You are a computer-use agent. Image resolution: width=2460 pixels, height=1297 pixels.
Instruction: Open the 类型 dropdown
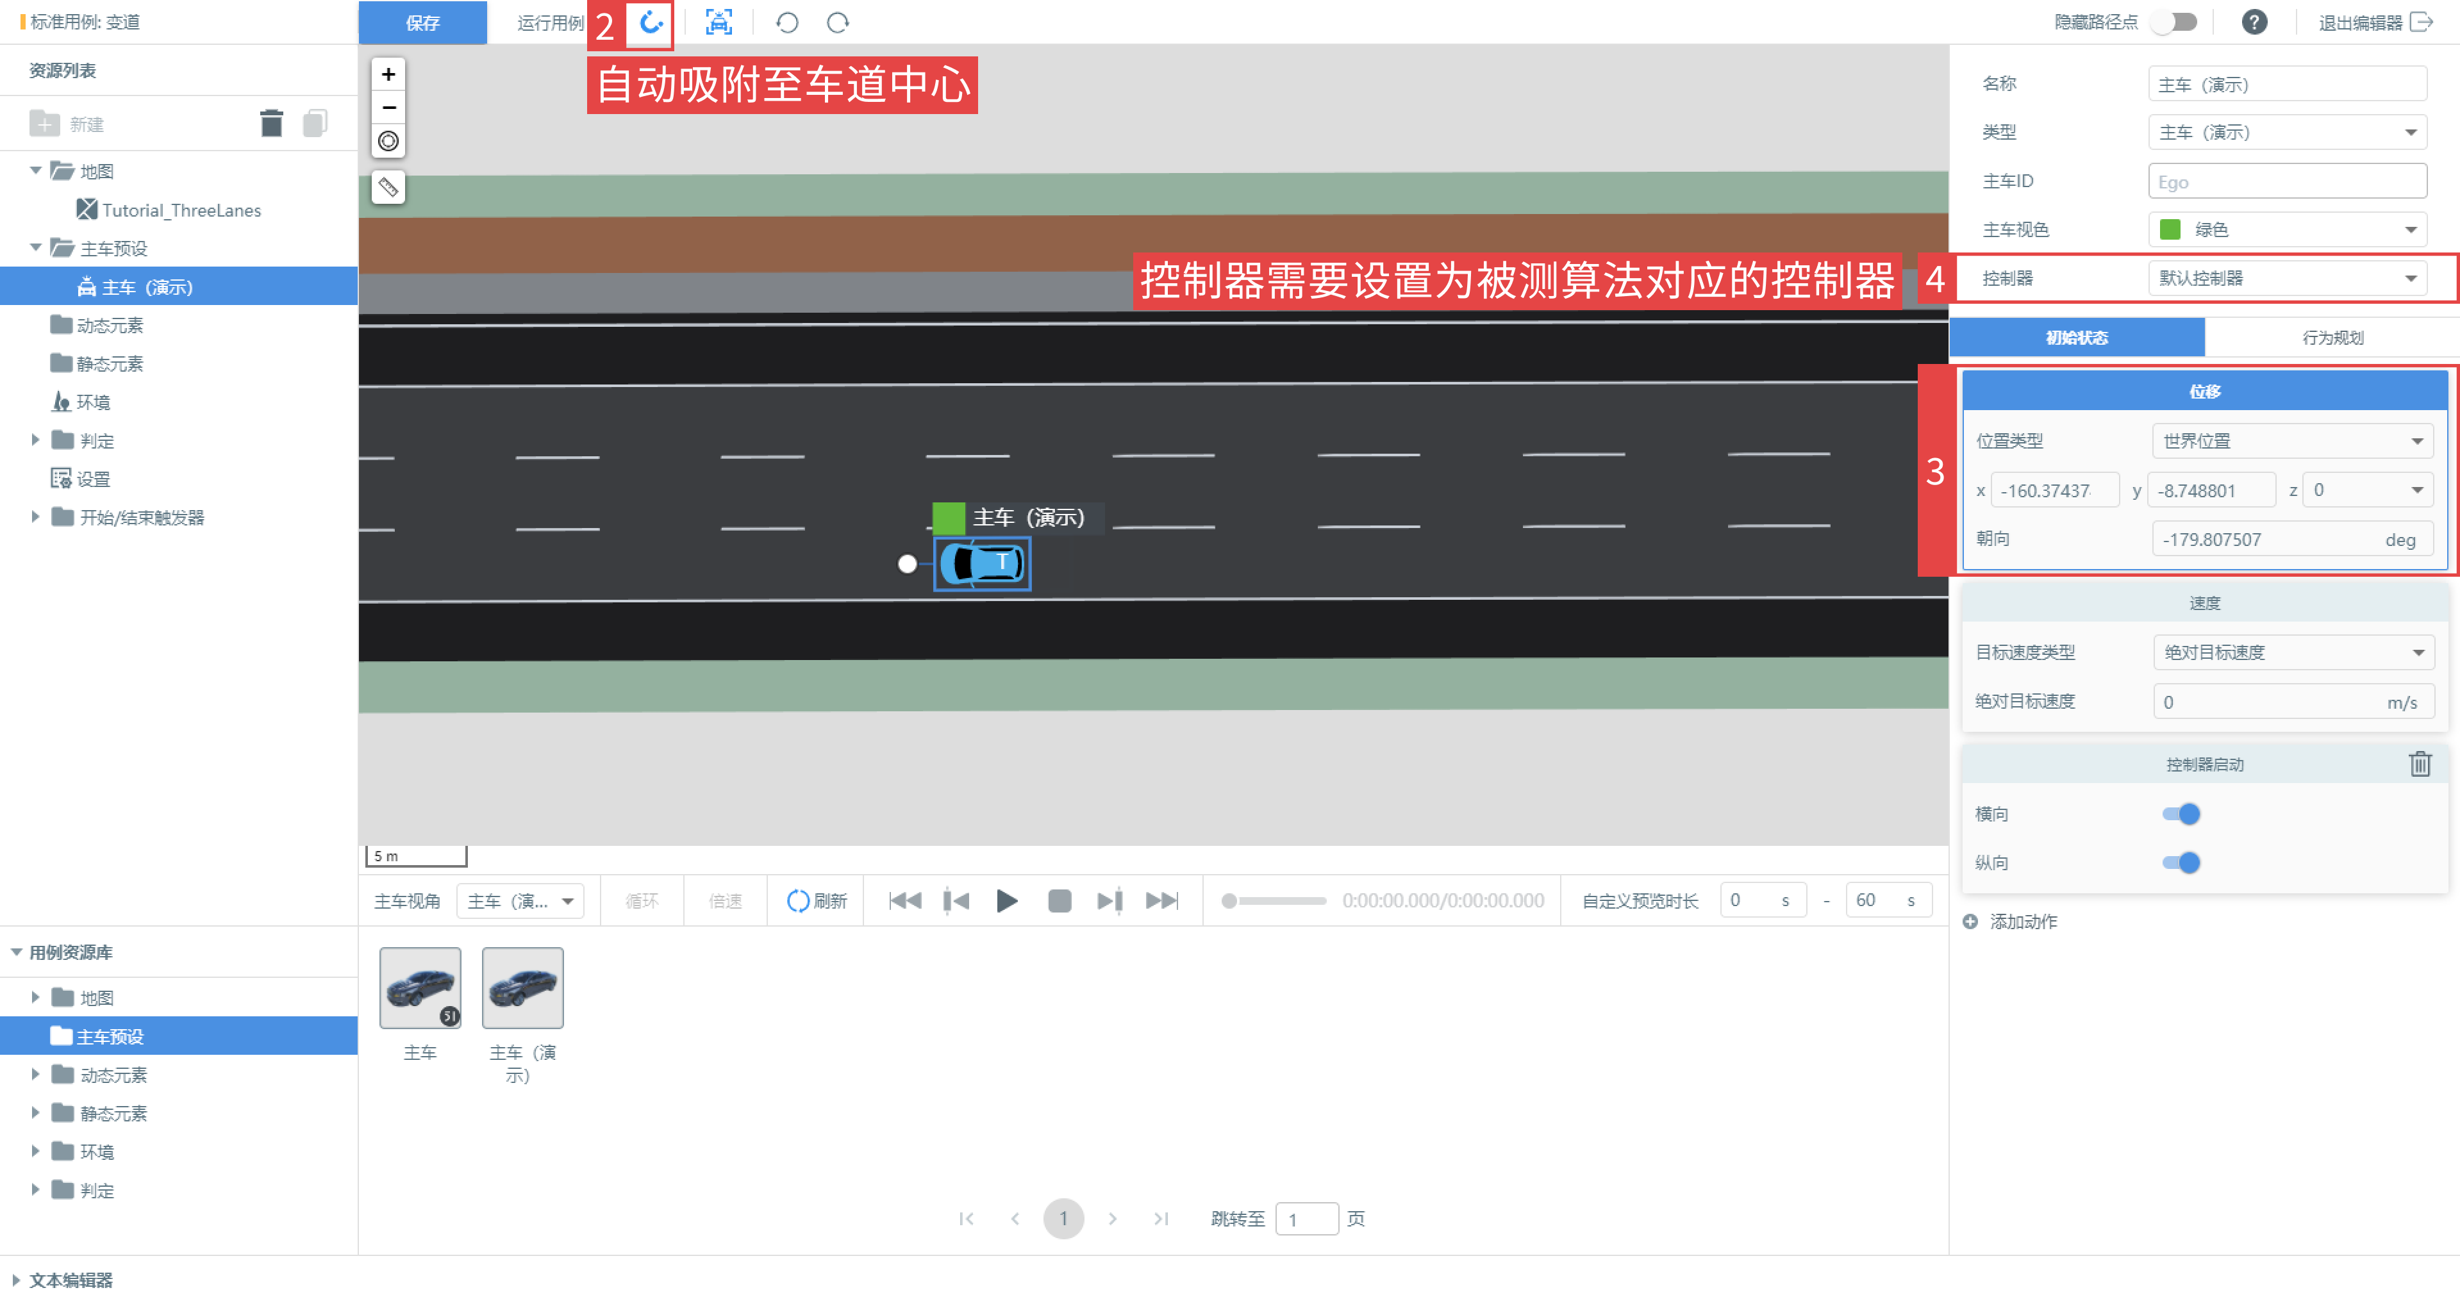(2287, 133)
